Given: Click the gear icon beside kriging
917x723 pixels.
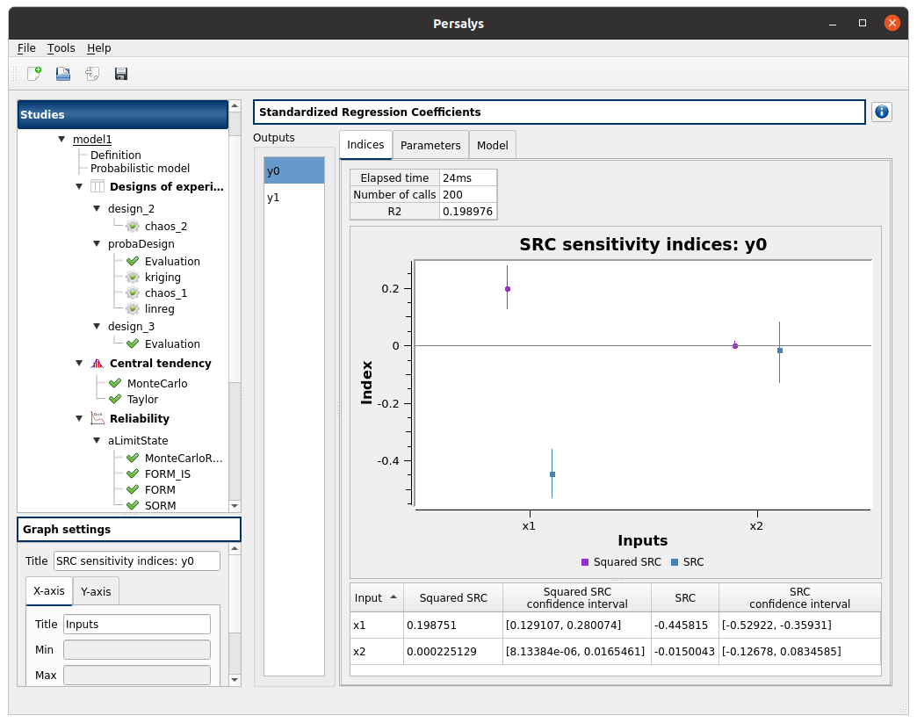Looking at the screenshot, I should click(133, 278).
